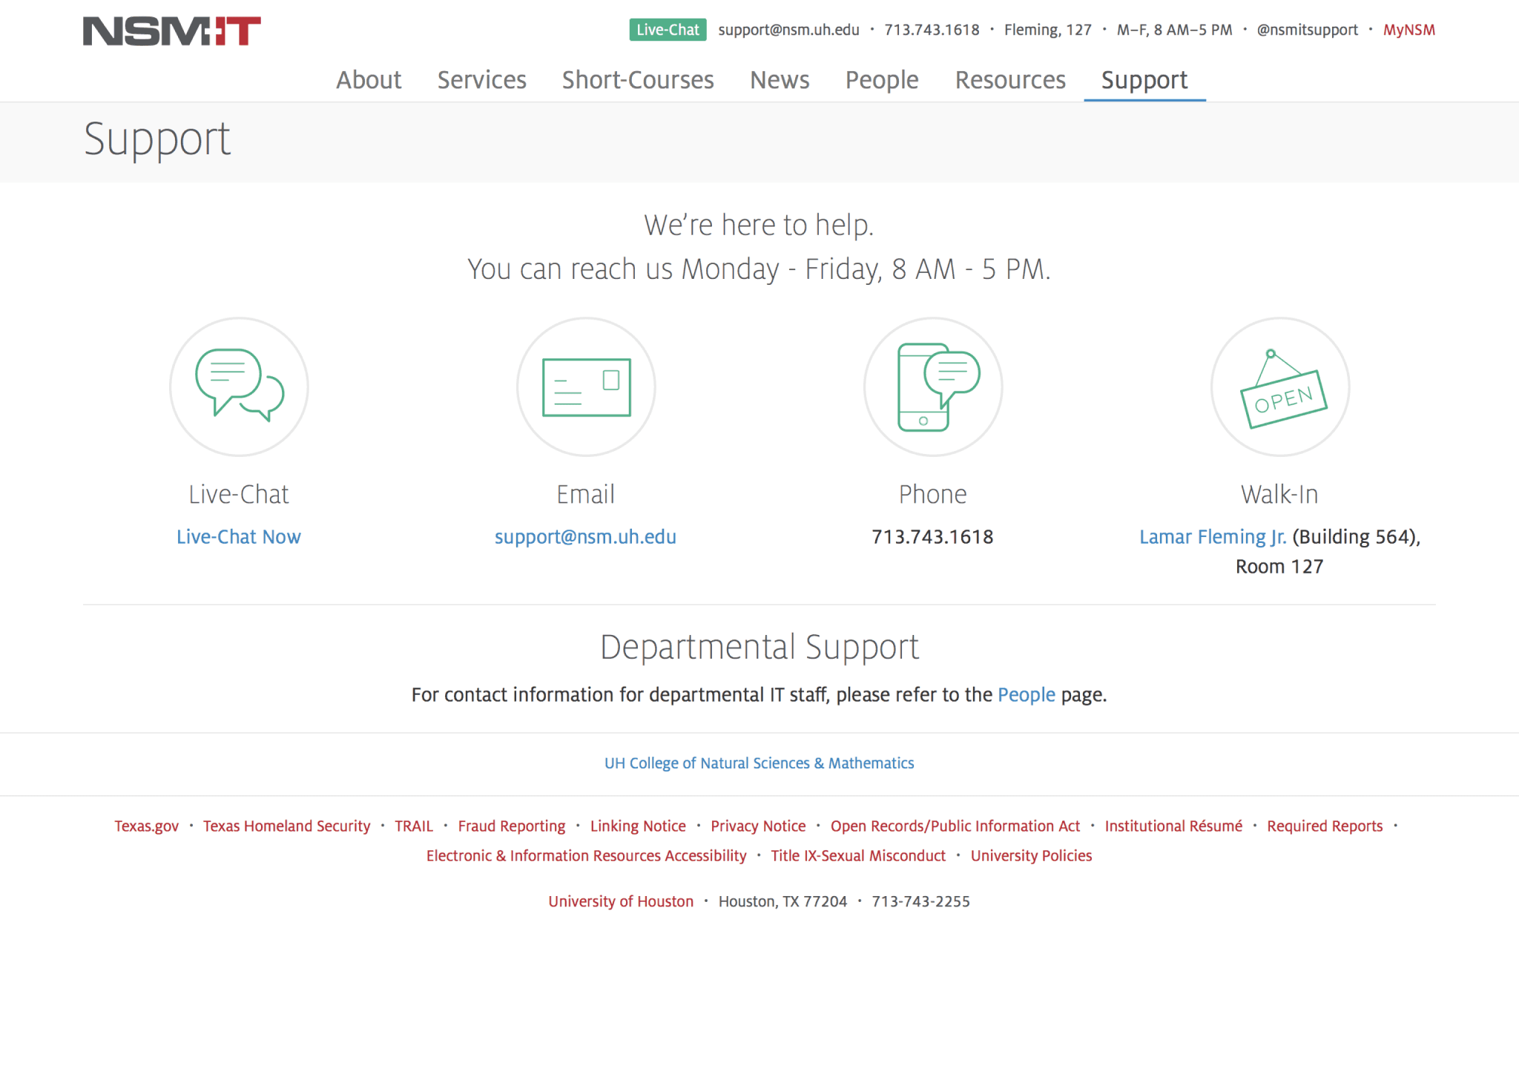Select the News navigation item
Viewport: 1519px width, 1080px height.
point(780,80)
